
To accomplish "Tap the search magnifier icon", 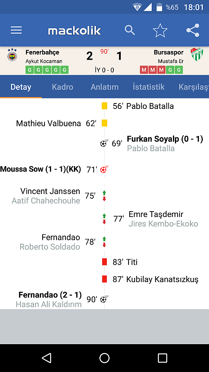I will [x=130, y=30].
